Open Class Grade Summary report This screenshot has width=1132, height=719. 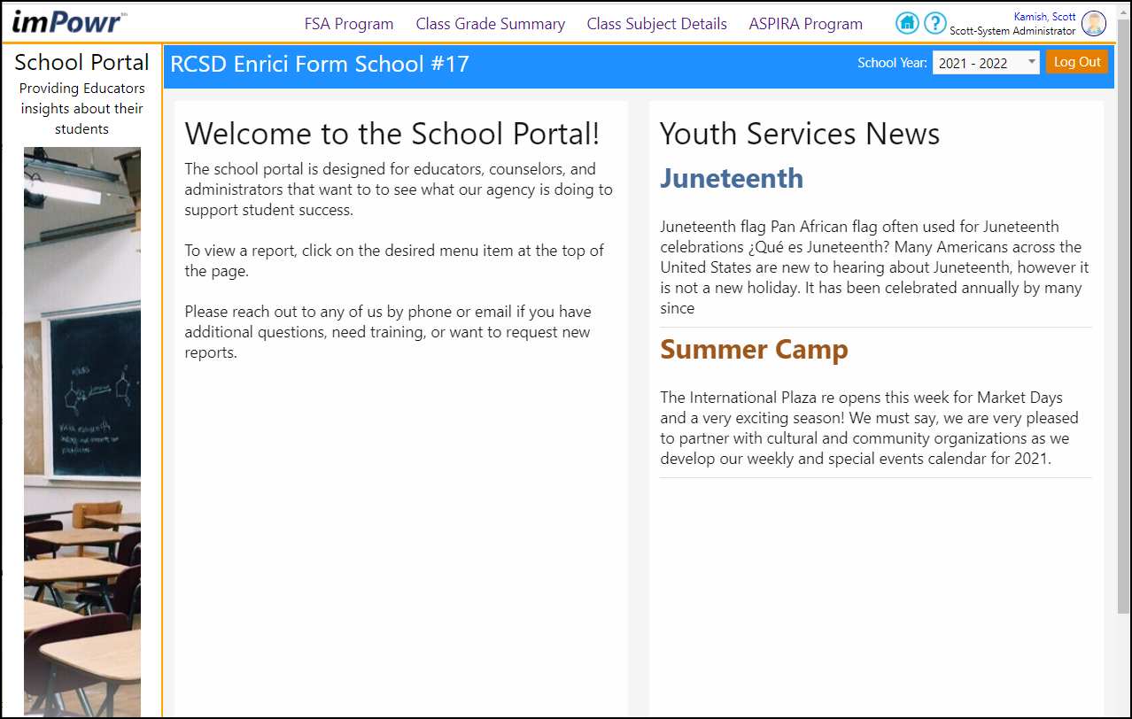click(491, 24)
